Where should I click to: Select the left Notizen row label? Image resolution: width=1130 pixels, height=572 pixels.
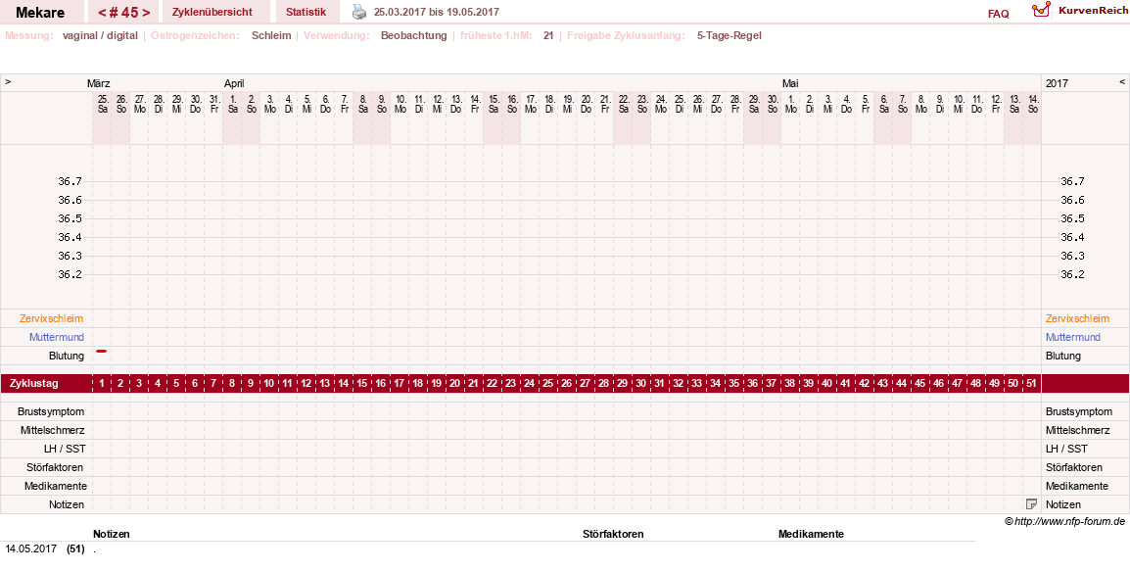point(67,505)
